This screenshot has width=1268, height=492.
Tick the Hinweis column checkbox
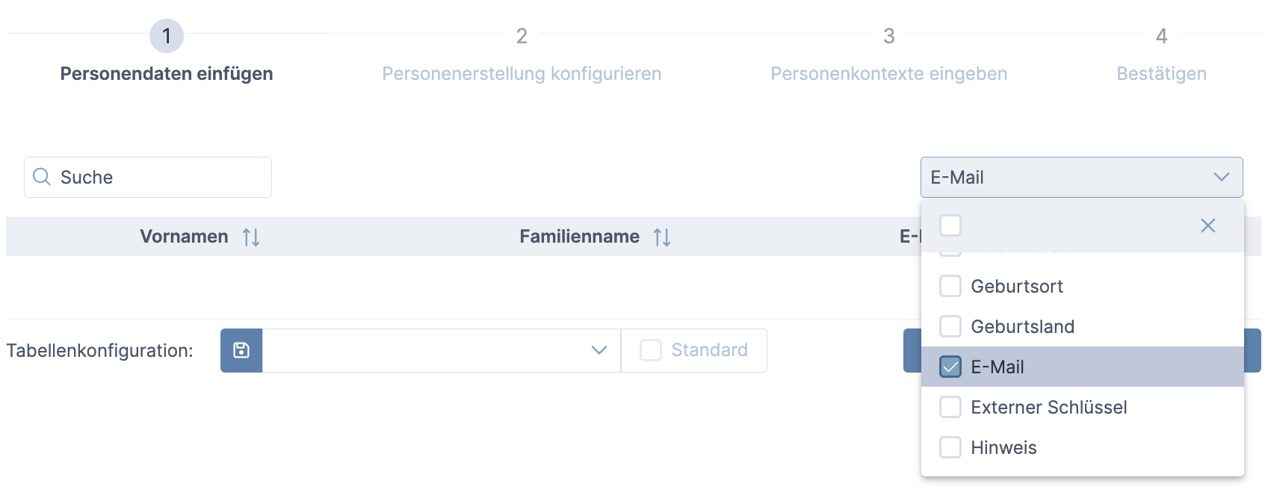(x=950, y=447)
